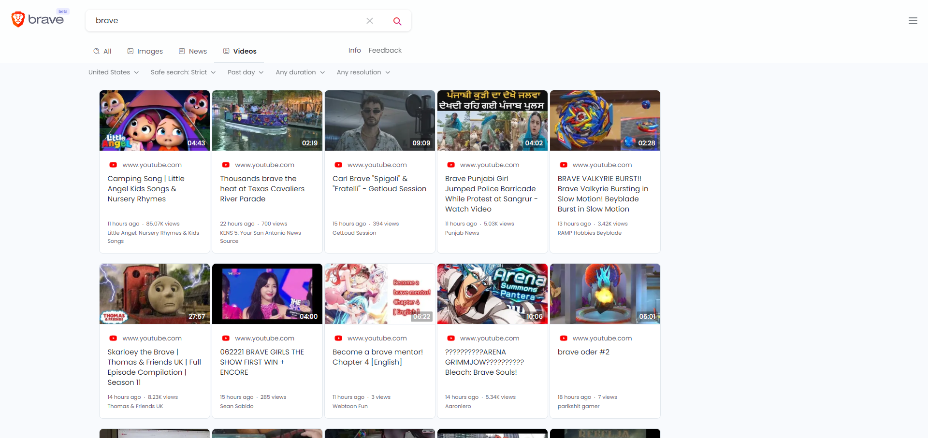
Task: Open Brave Punjabi Girl video thumbnail
Action: click(x=493, y=120)
